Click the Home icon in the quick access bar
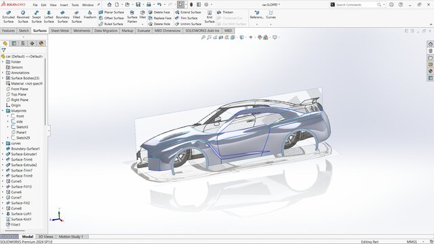 click(109, 5)
